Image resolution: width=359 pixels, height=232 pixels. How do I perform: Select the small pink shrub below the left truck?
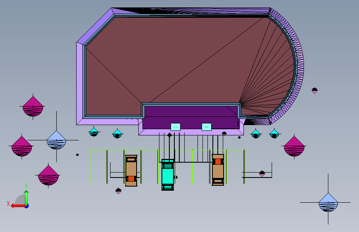tap(118, 191)
